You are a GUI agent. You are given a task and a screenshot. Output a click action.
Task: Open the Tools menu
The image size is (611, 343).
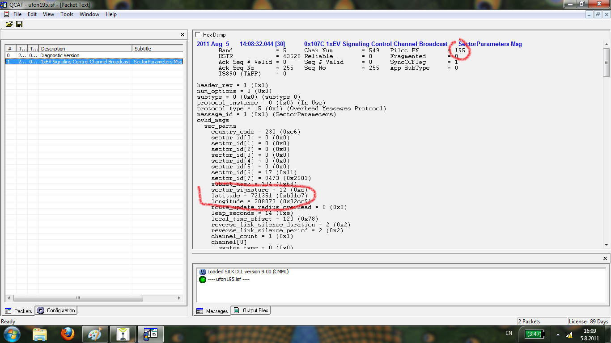click(x=67, y=14)
